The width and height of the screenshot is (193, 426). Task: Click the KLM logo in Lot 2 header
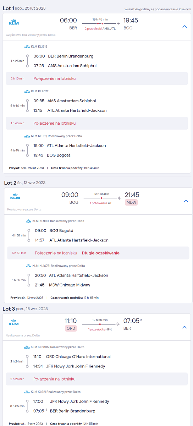click(15, 196)
